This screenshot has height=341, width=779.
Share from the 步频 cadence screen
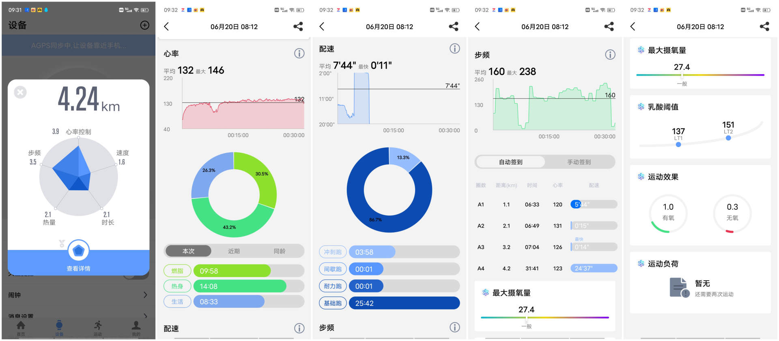pos(609,26)
